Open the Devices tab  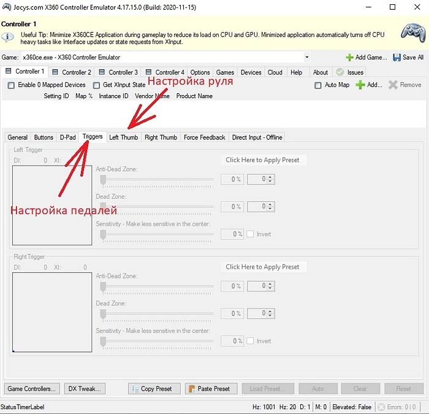coord(251,72)
